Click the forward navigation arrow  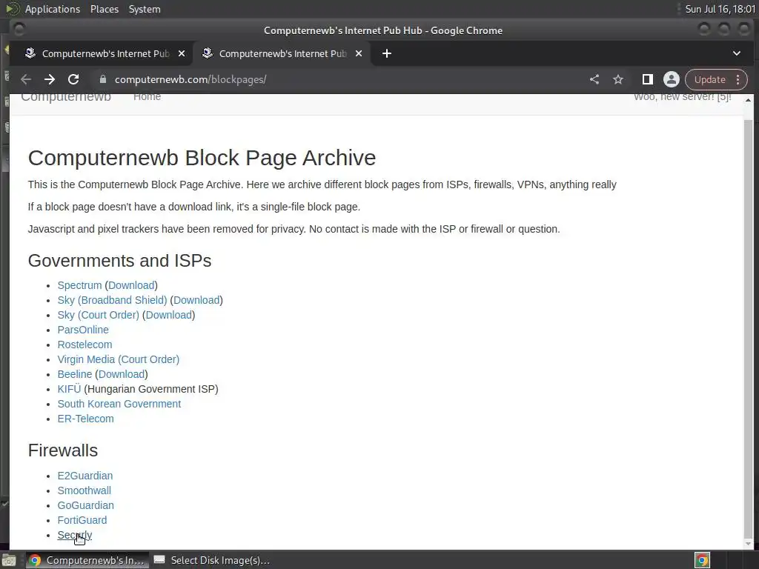50,79
